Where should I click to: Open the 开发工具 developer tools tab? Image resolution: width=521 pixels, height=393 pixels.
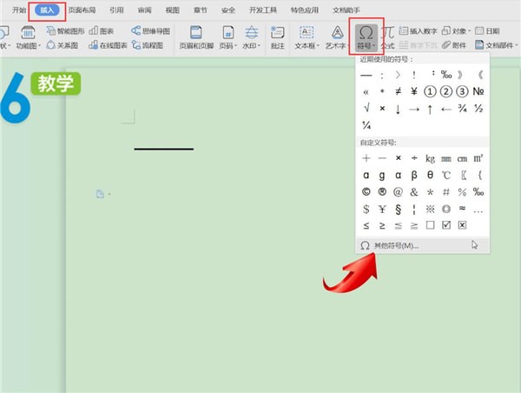[x=261, y=10]
